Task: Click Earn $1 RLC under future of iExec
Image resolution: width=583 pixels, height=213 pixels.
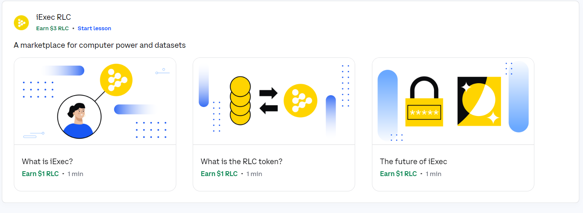Action: coord(399,174)
